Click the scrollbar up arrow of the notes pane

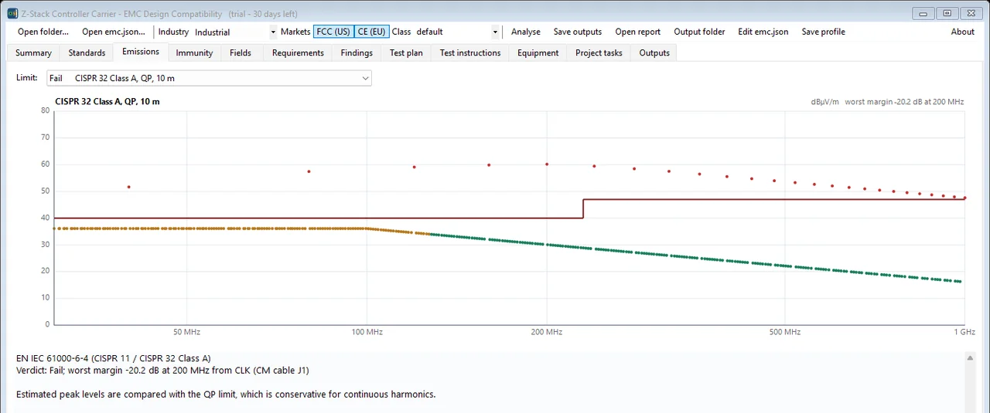pos(970,358)
